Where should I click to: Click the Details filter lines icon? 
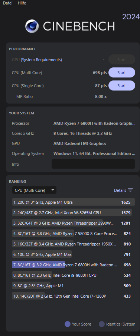130,190
